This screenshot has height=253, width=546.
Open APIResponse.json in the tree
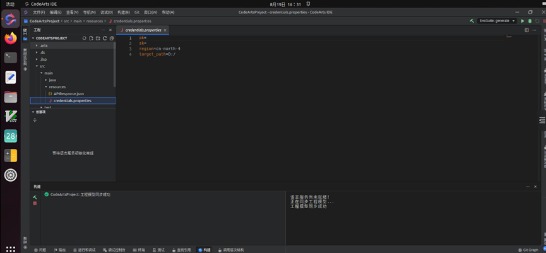pos(69,93)
